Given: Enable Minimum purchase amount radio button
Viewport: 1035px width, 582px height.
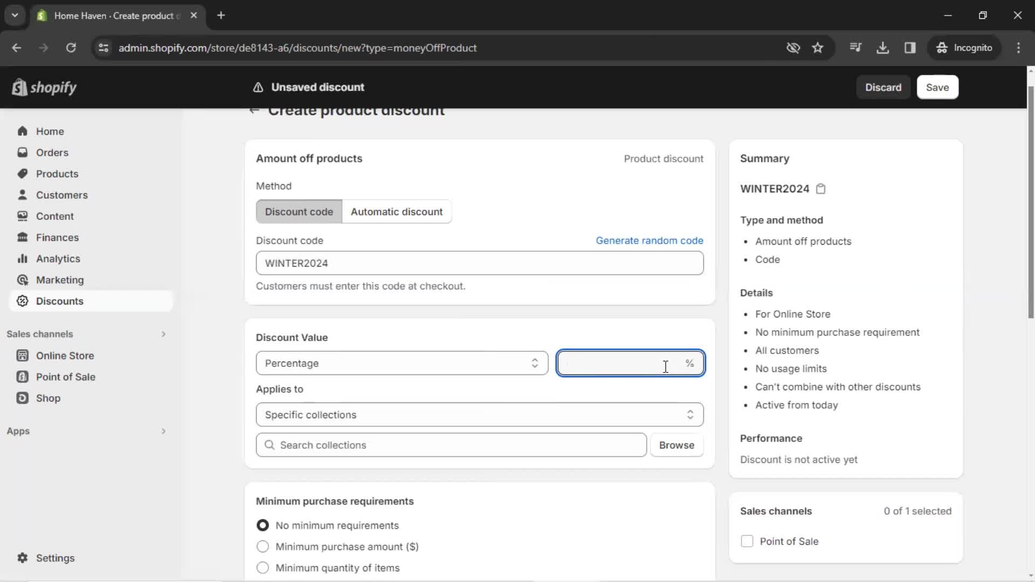Looking at the screenshot, I should pyautogui.click(x=263, y=546).
